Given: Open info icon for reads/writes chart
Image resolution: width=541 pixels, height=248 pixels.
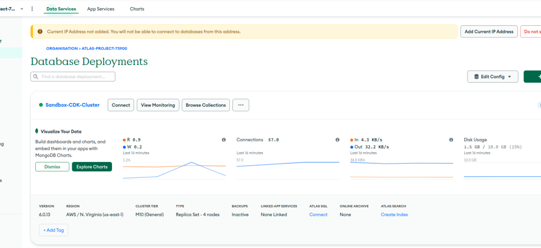Looking at the screenshot, I should click(x=224, y=140).
